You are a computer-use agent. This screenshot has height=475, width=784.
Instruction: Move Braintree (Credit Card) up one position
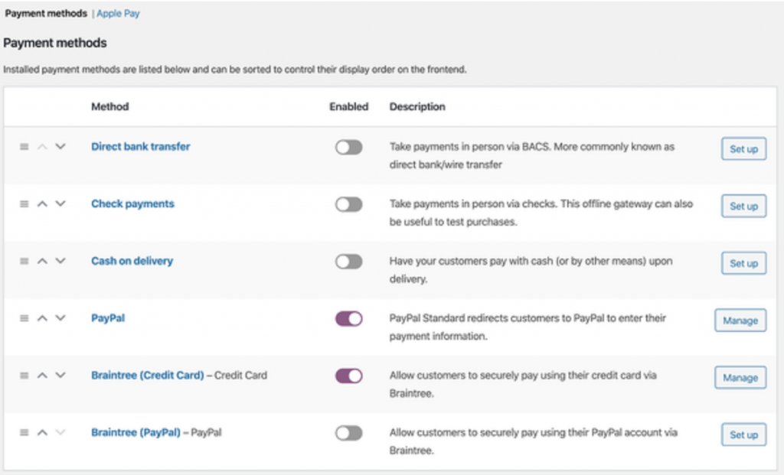[43, 376]
